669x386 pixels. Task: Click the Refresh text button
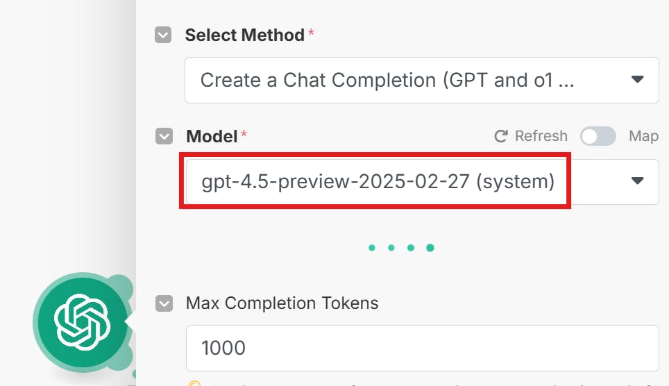[541, 136]
